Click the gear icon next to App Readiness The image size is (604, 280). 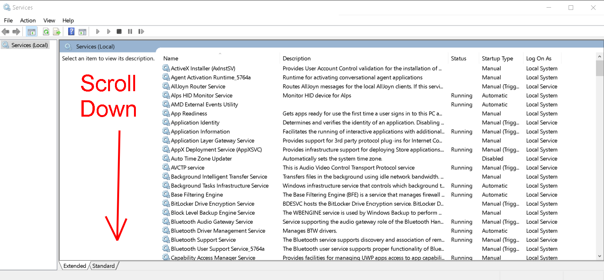(166, 113)
